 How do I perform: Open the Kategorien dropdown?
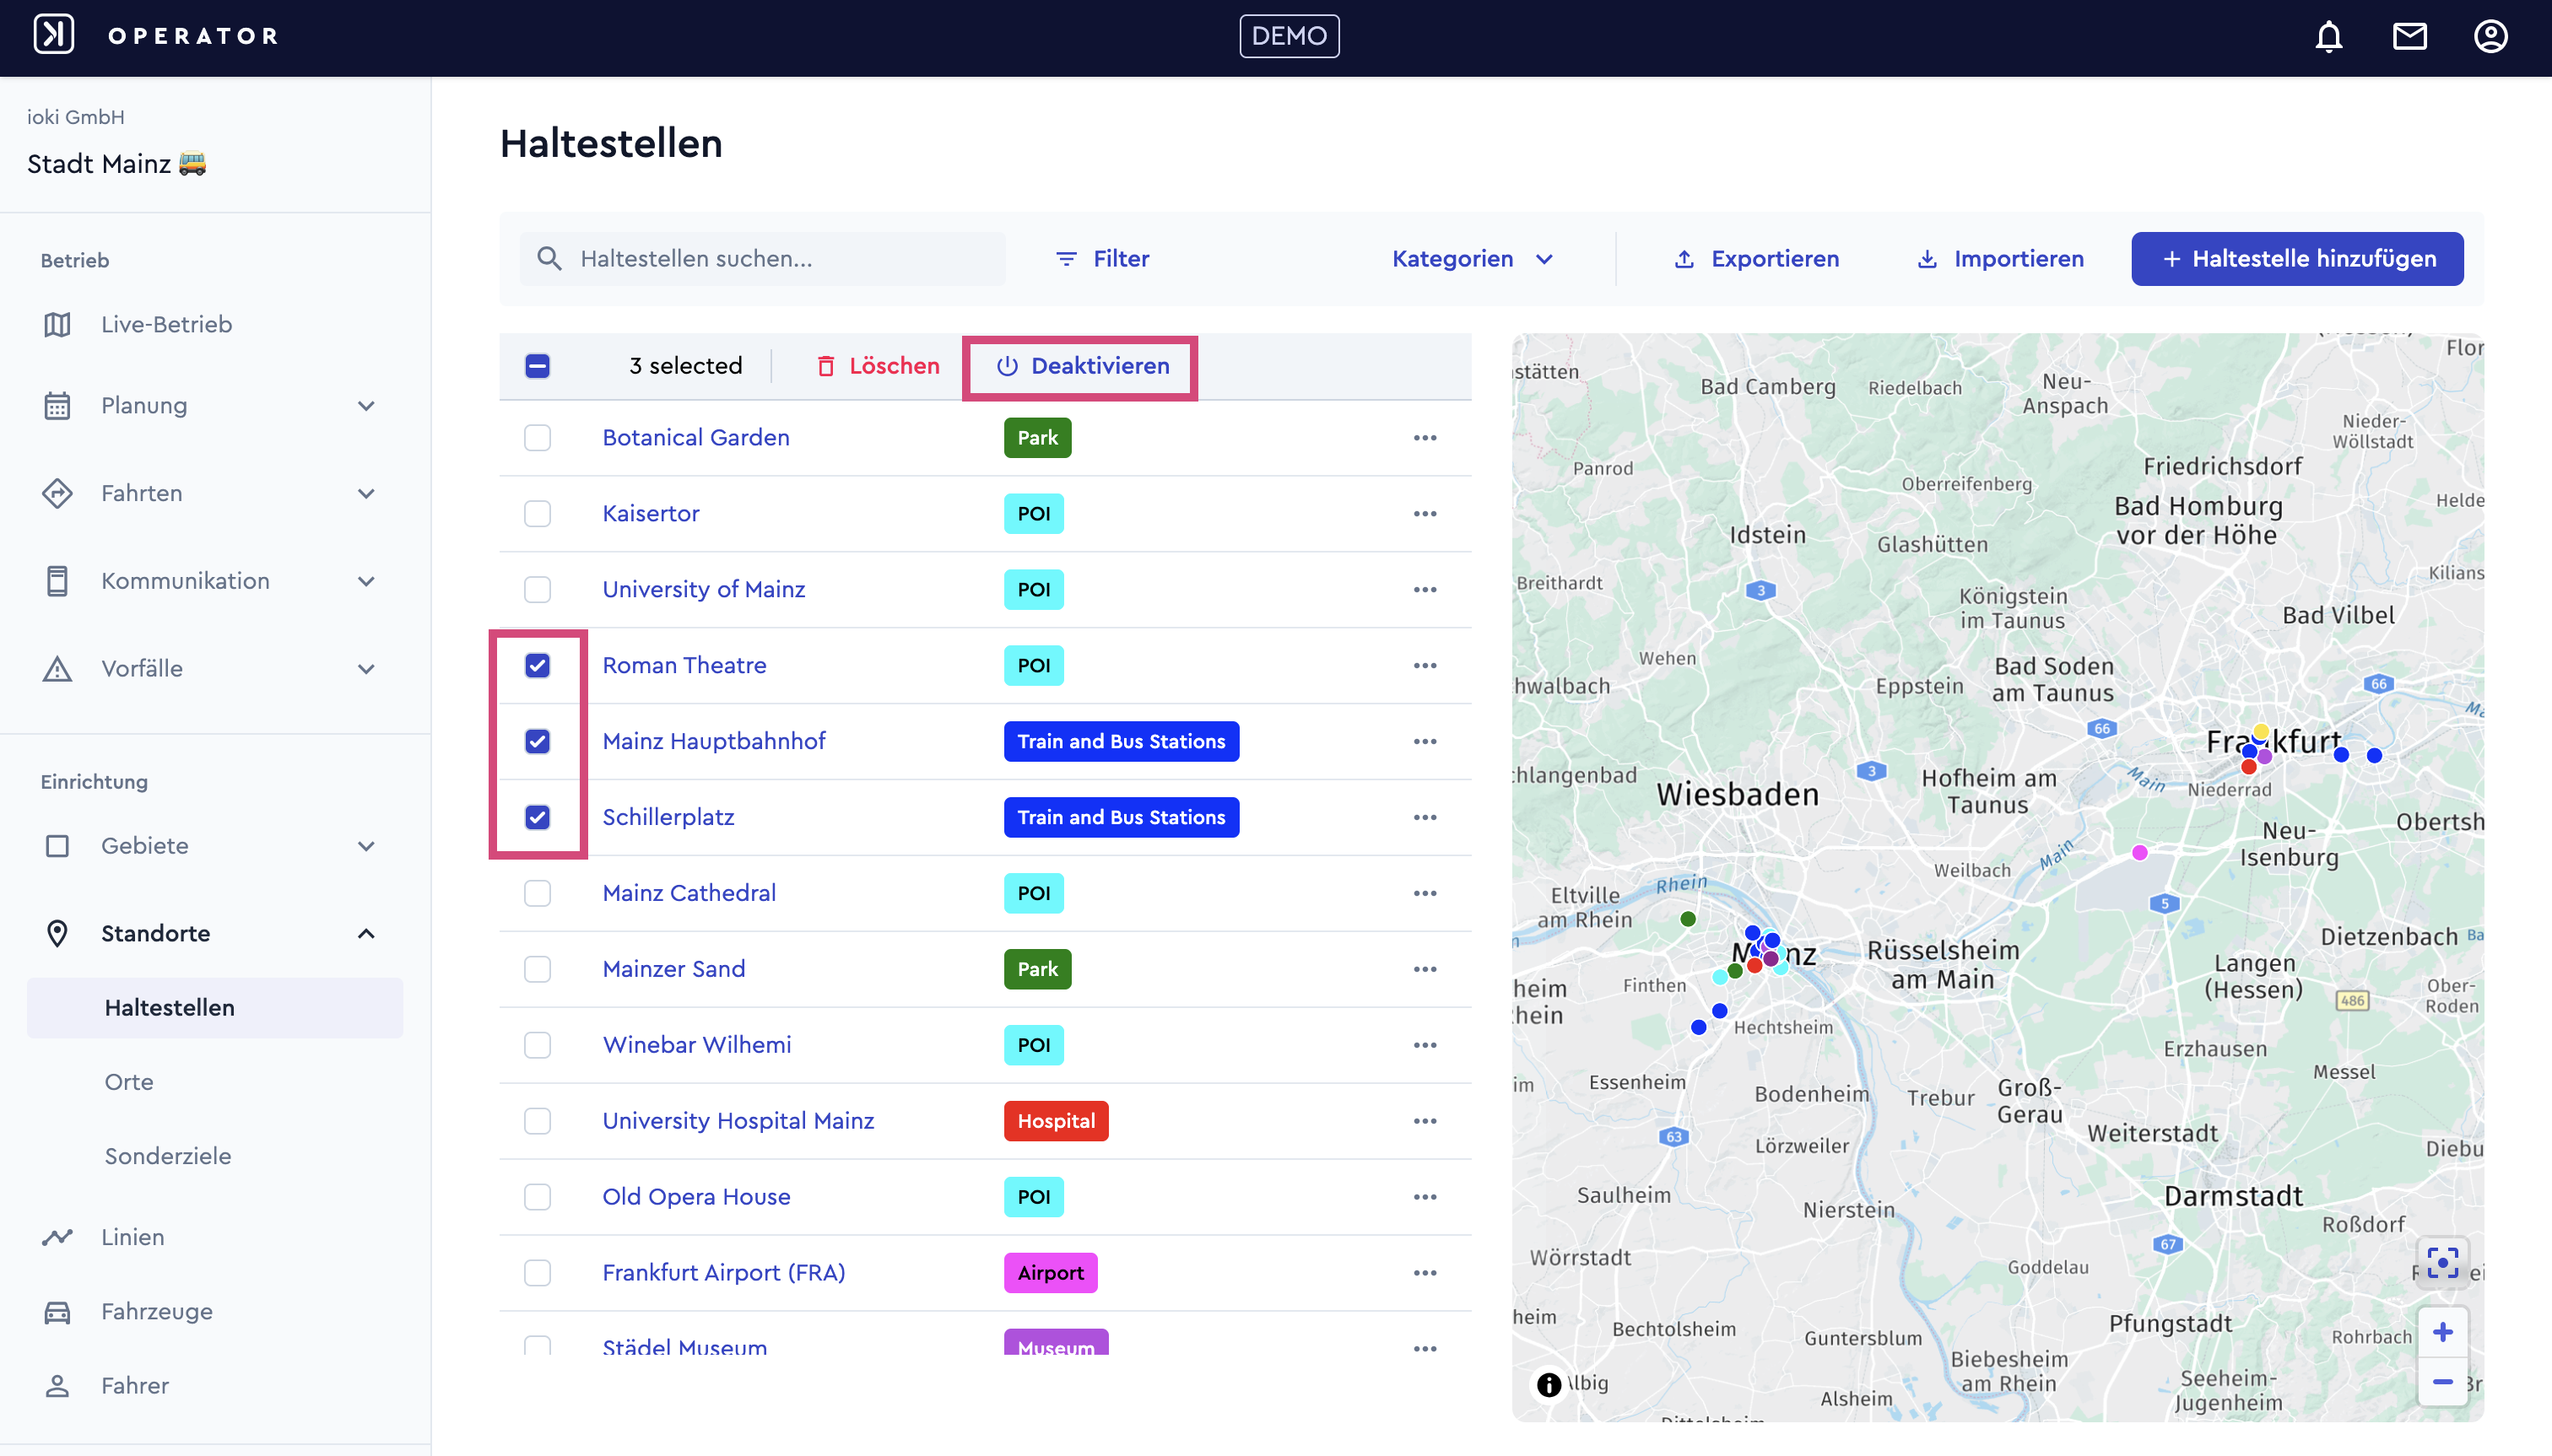1473,259
